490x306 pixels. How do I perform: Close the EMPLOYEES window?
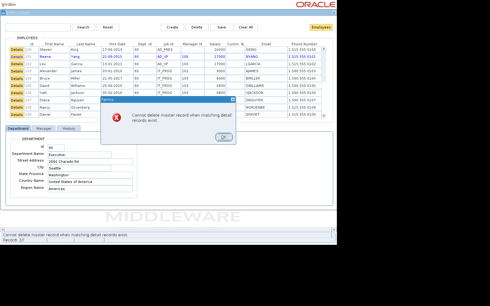[334, 13]
